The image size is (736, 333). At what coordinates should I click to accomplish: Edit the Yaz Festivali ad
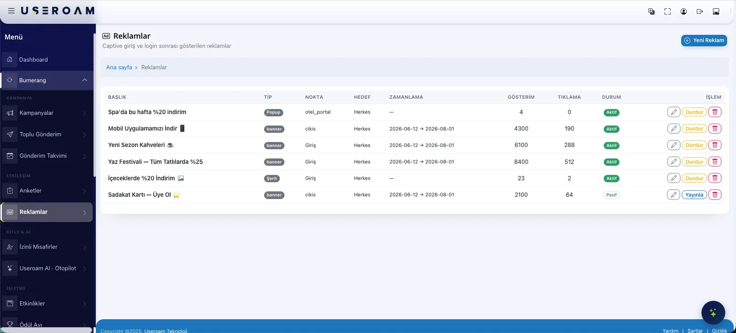coord(673,162)
